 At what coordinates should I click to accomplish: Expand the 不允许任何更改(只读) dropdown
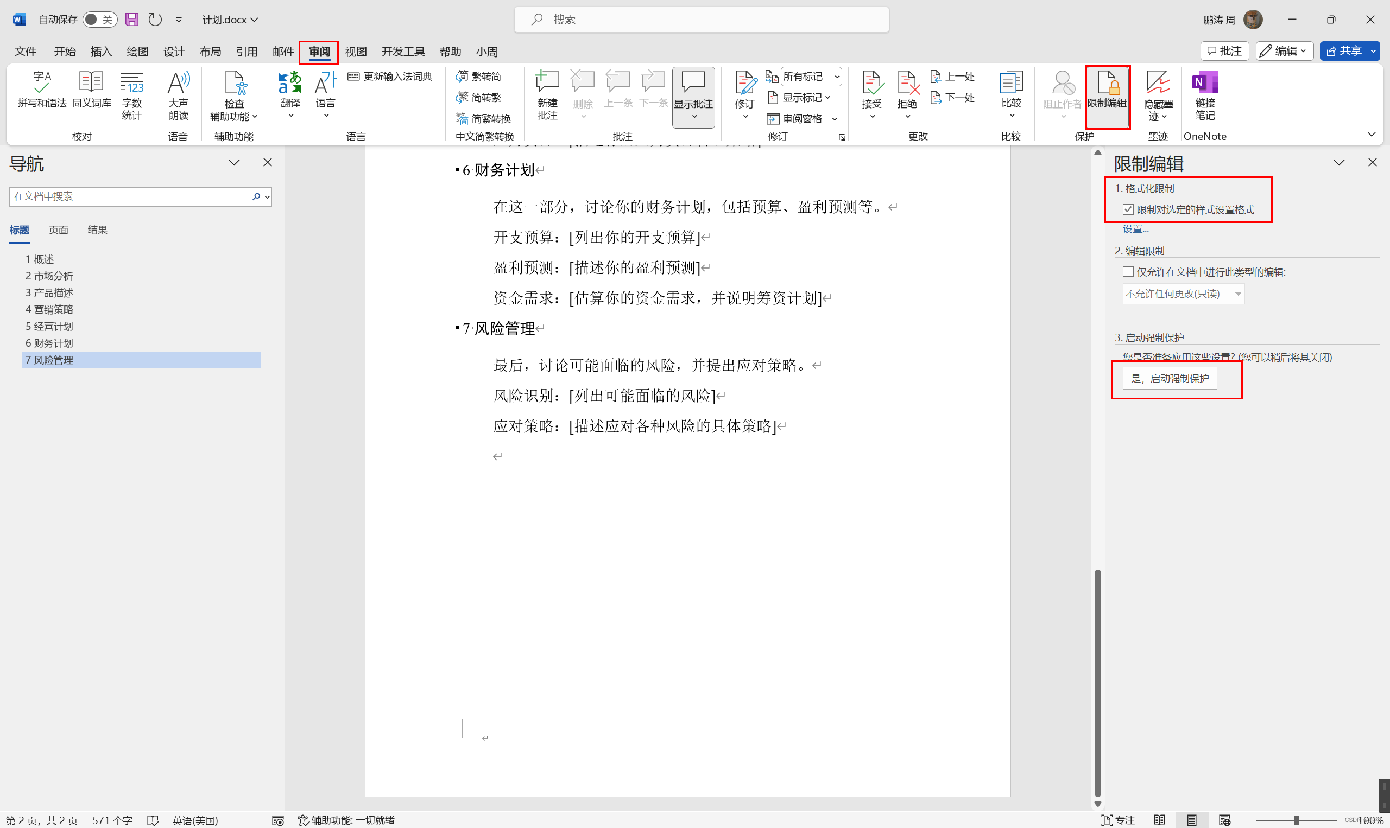click(x=1238, y=294)
